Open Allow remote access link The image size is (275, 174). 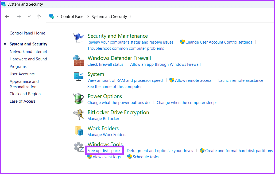193,80
